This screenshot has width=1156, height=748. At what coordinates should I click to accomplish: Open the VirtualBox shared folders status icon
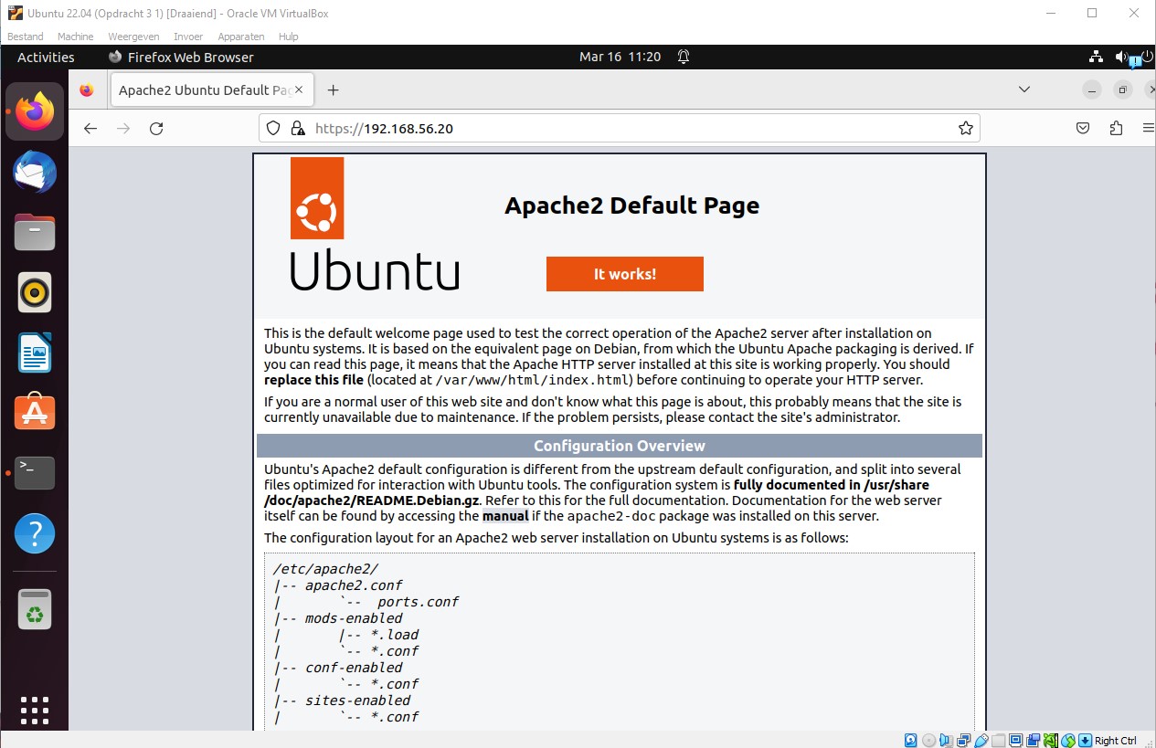point(999,740)
